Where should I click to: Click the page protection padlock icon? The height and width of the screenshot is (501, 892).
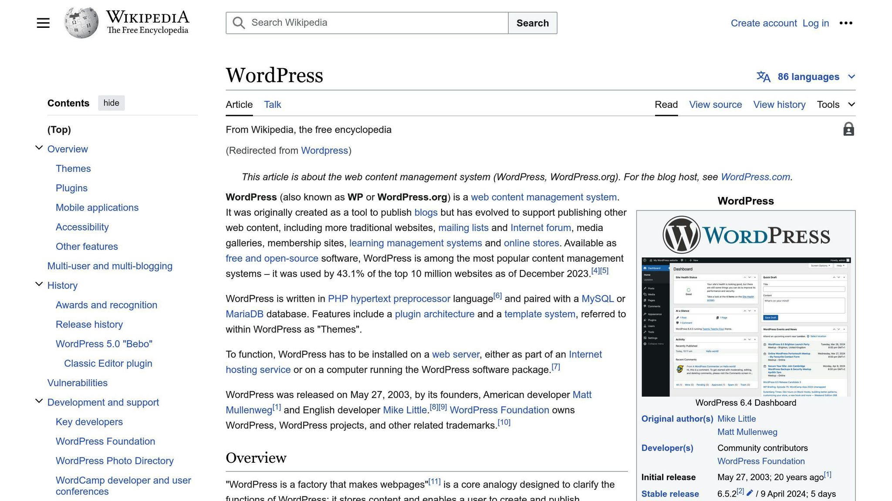click(848, 129)
